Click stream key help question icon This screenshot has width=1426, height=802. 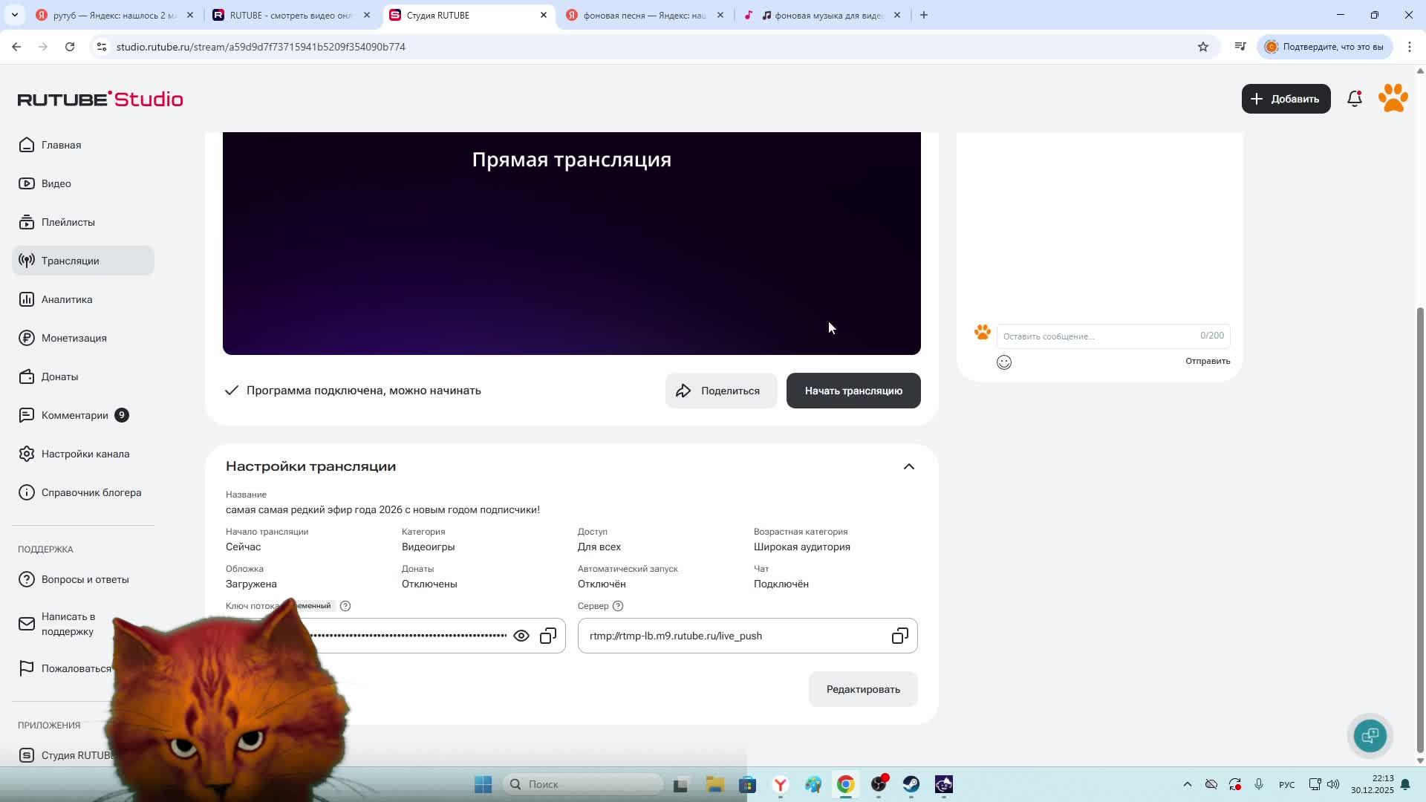click(x=345, y=606)
